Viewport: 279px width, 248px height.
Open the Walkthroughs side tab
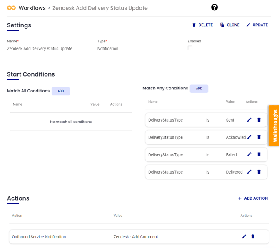274,126
